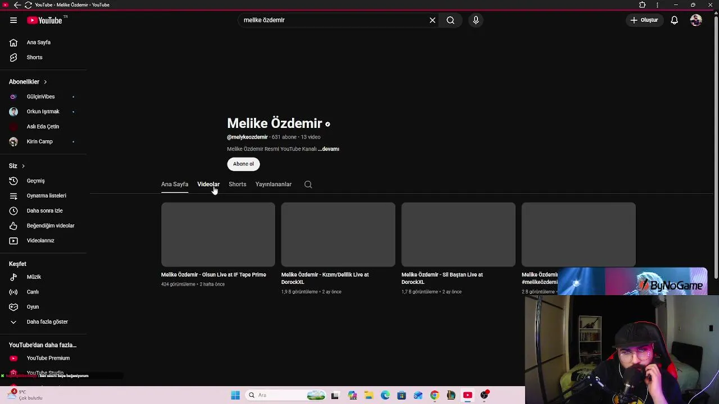719x404 pixels.
Task: Expand the Siz section
Action: [x=17, y=166]
